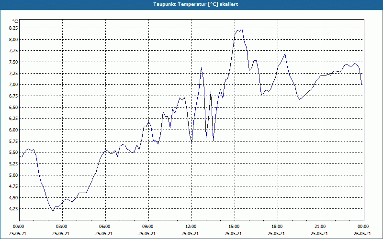Click the 6,25 y-axis value
The image size is (383, 239).
tap(14, 119)
